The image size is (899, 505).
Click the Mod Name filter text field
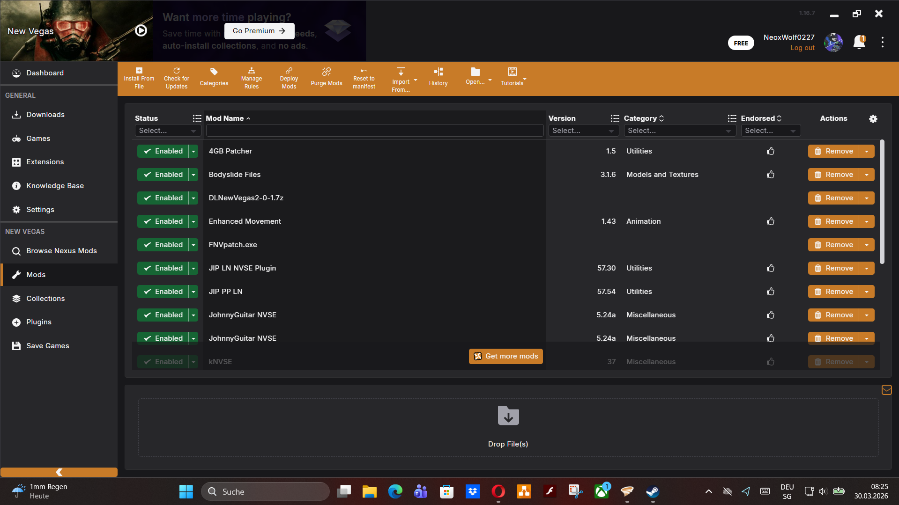click(x=375, y=131)
